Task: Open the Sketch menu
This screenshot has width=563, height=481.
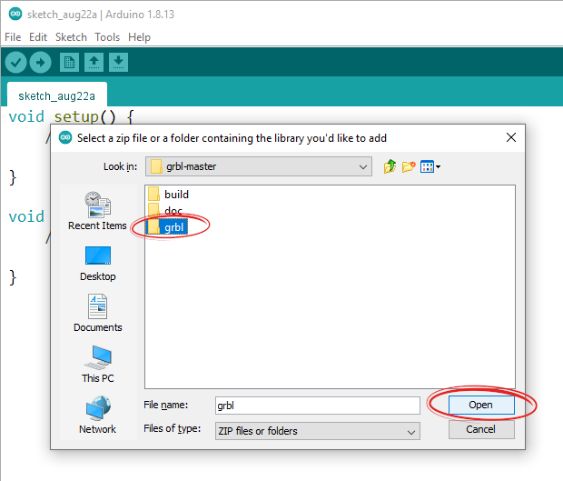Action: click(71, 37)
